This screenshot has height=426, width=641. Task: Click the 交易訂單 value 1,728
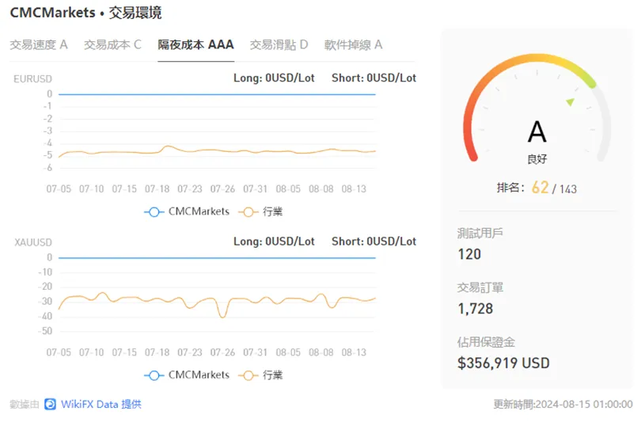pyautogui.click(x=476, y=309)
